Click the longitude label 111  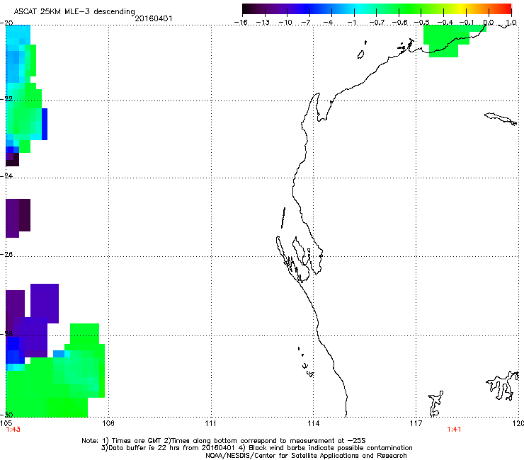click(x=210, y=424)
